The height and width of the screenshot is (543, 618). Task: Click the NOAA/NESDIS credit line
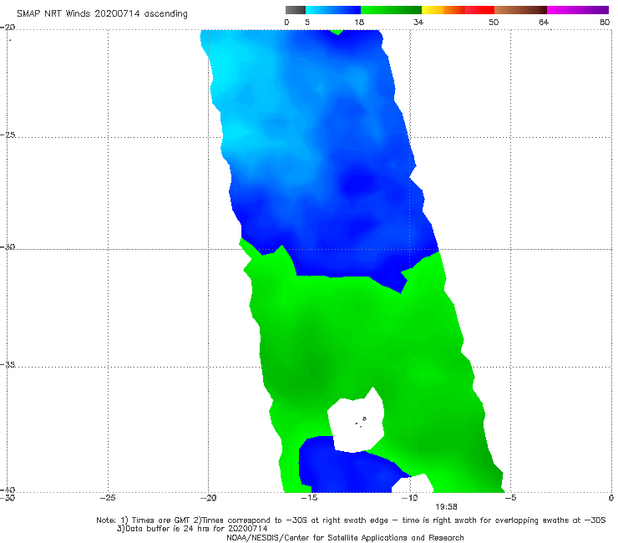pyautogui.click(x=345, y=537)
